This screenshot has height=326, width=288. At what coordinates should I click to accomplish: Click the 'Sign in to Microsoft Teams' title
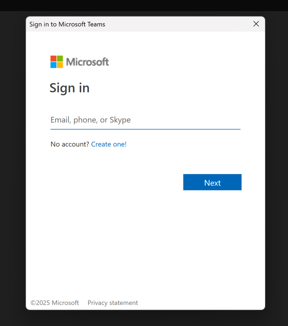tap(67, 24)
